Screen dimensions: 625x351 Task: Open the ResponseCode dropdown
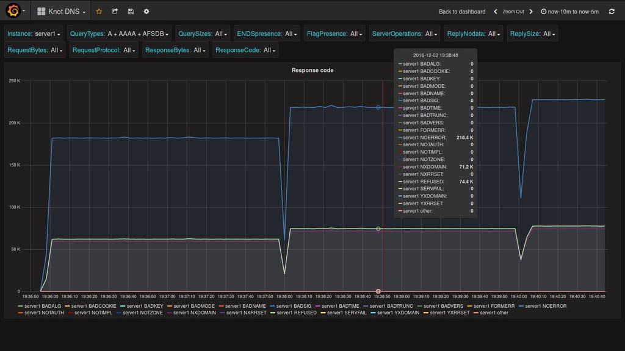(x=269, y=50)
